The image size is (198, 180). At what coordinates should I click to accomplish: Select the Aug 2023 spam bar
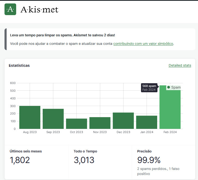click(x=30, y=117)
